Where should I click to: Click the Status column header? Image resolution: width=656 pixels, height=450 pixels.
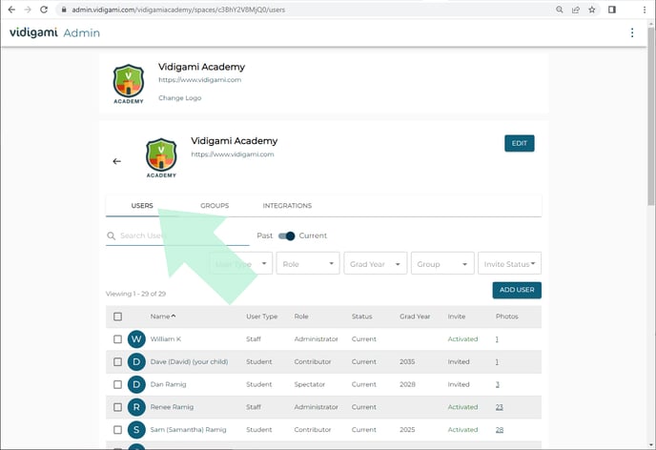(x=362, y=317)
